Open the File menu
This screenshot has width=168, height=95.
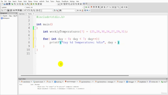[2, 1]
